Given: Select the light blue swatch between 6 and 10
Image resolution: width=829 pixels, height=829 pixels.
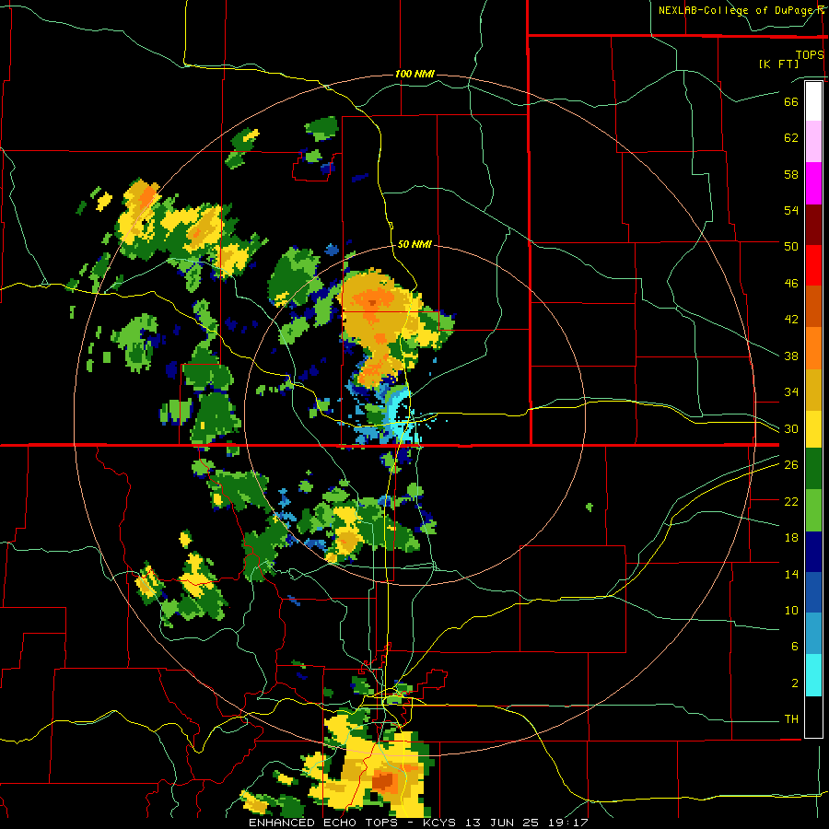Looking at the screenshot, I should click(x=813, y=634).
